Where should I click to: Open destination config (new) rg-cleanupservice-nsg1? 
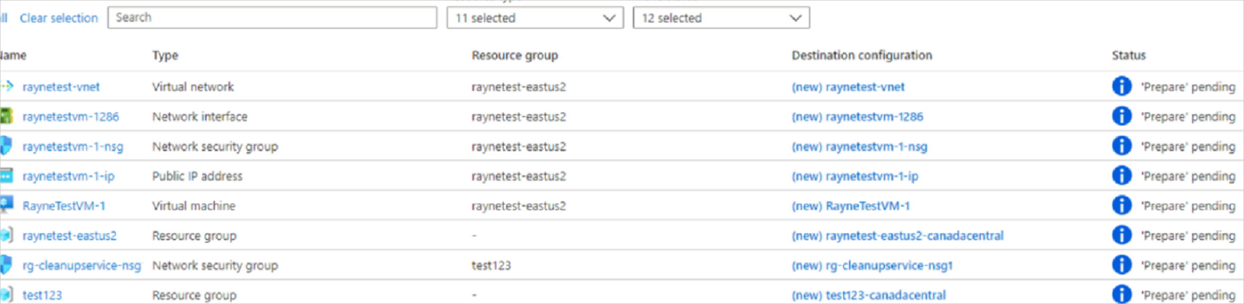point(872,265)
